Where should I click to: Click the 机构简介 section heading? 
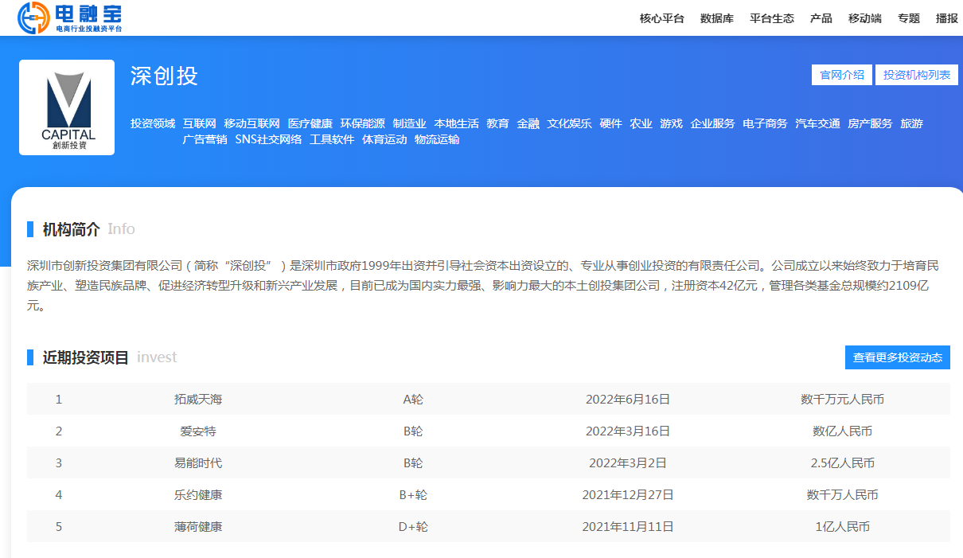tap(72, 229)
